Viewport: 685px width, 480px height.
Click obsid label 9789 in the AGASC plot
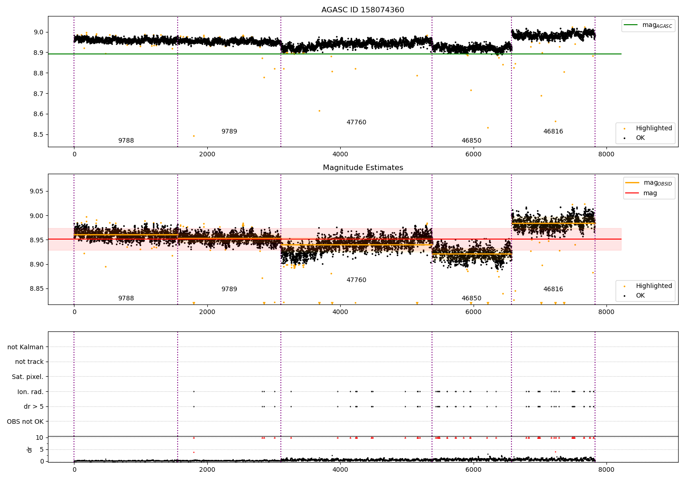[x=229, y=132]
